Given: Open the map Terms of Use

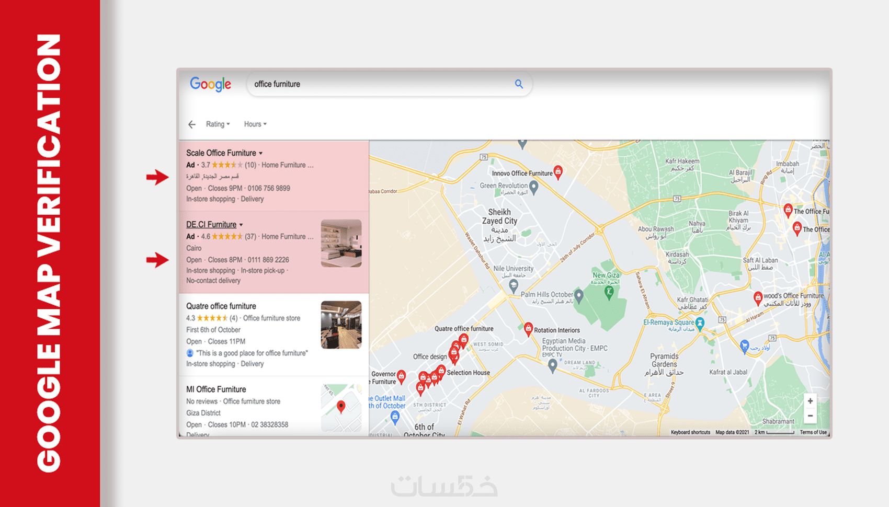Looking at the screenshot, I should point(813,432).
